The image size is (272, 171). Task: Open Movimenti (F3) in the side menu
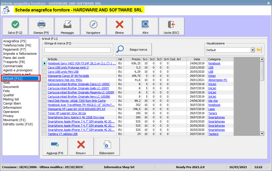pos(14,120)
